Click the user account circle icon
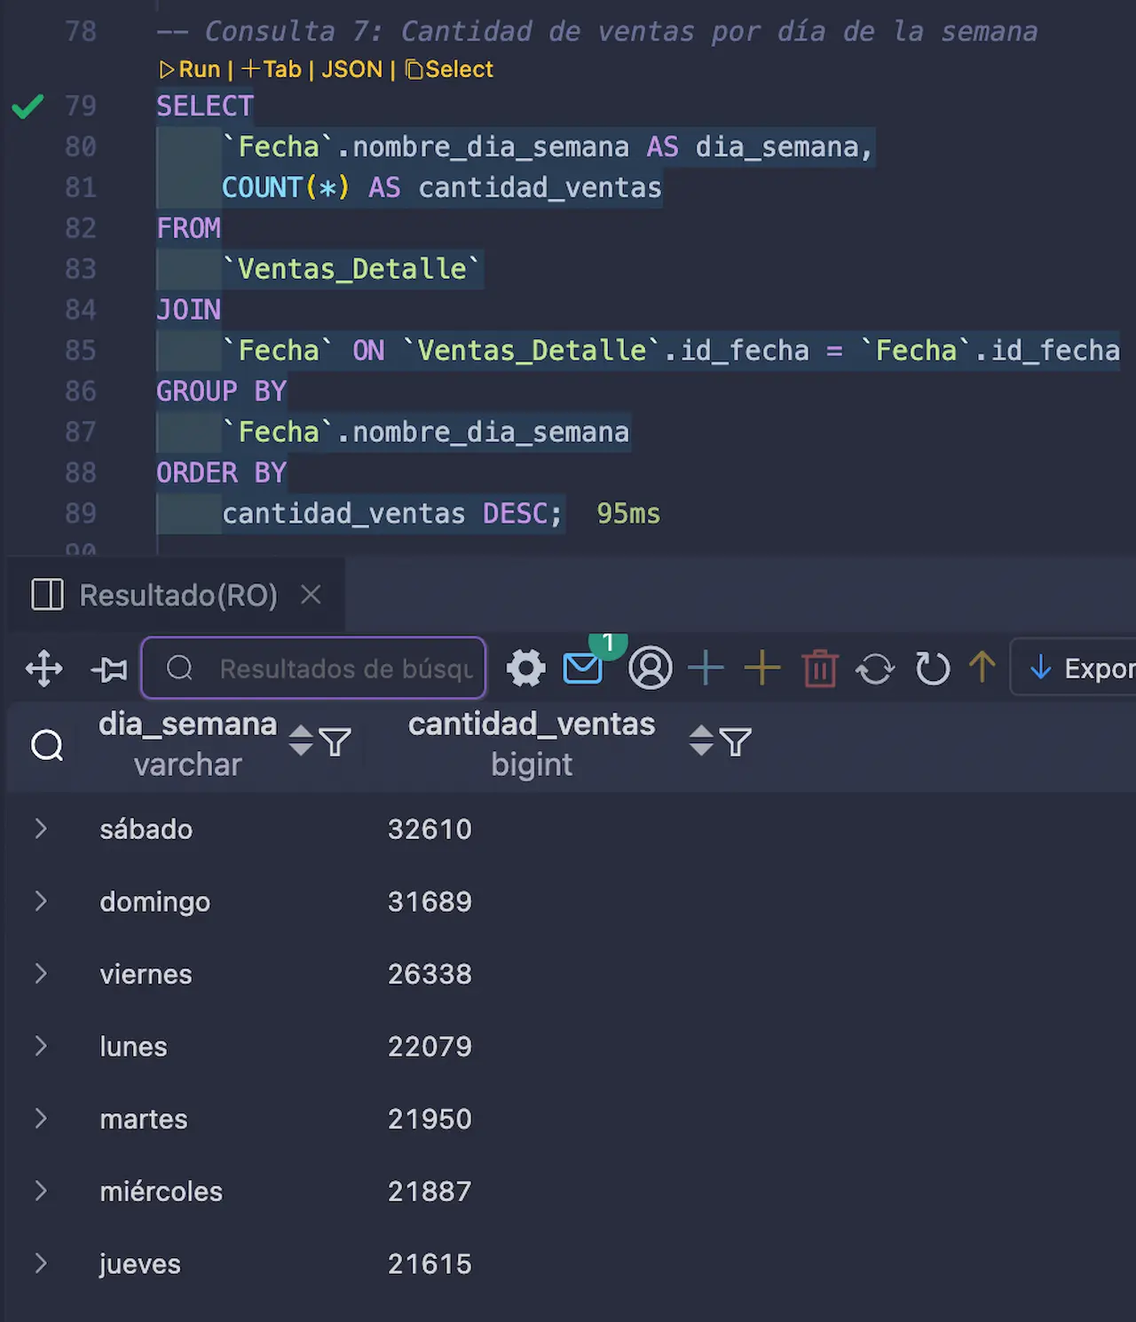Image resolution: width=1136 pixels, height=1322 pixels. click(650, 669)
